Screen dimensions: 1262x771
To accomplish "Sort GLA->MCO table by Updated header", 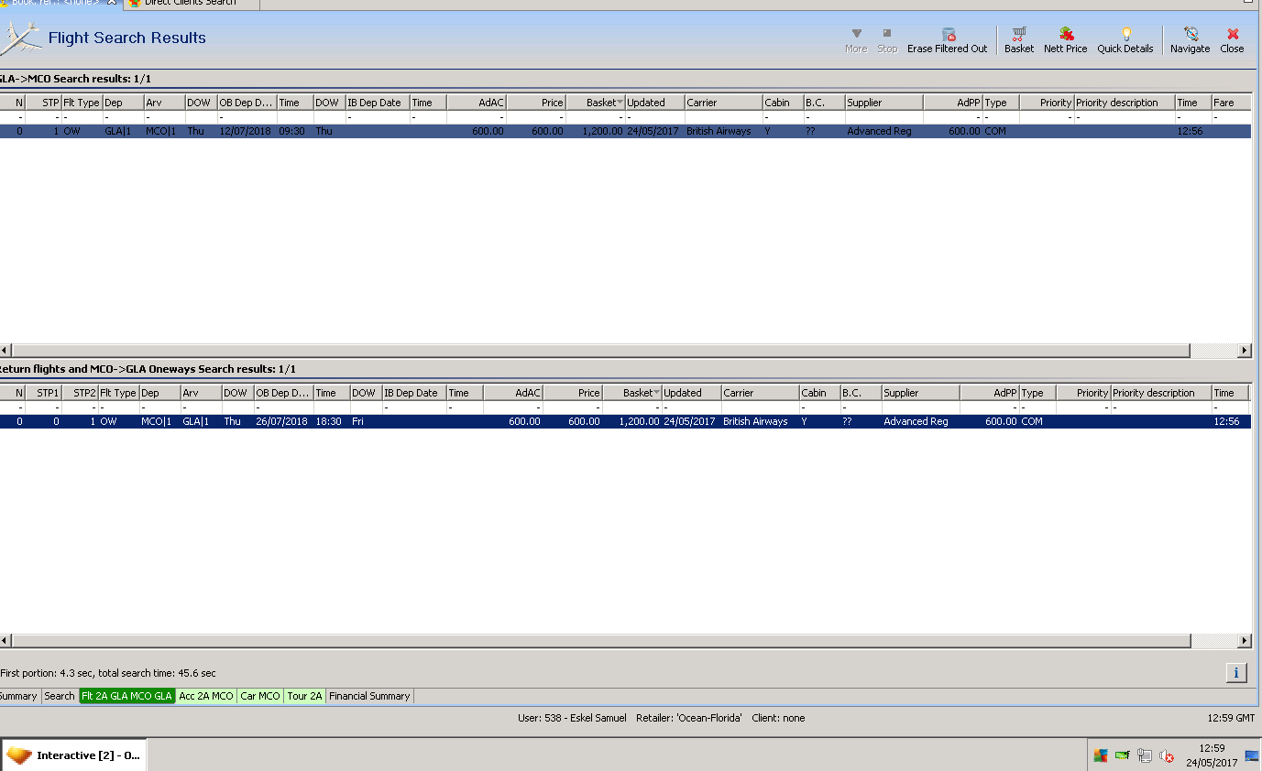I will (654, 103).
